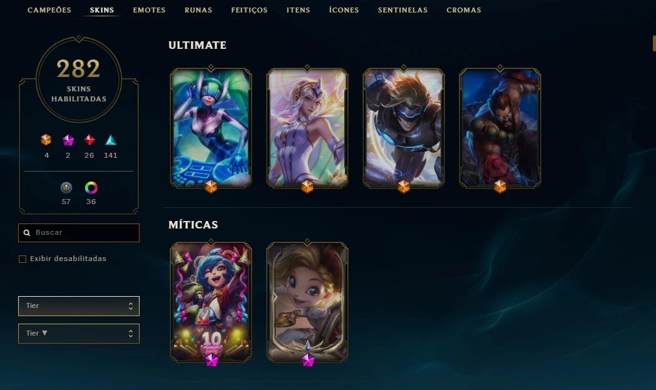This screenshot has height=390, width=656.
Task: Click the orange Ultimate gem icon showing 4
Action: 46,140
